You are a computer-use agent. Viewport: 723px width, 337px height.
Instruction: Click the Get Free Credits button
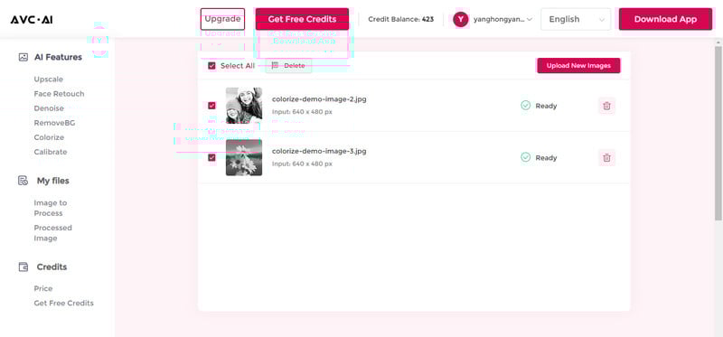click(302, 19)
